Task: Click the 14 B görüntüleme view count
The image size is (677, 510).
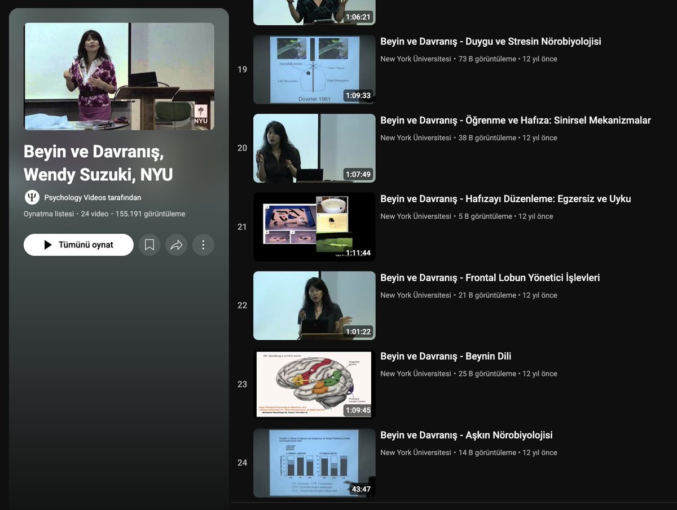Action: [487, 453]
